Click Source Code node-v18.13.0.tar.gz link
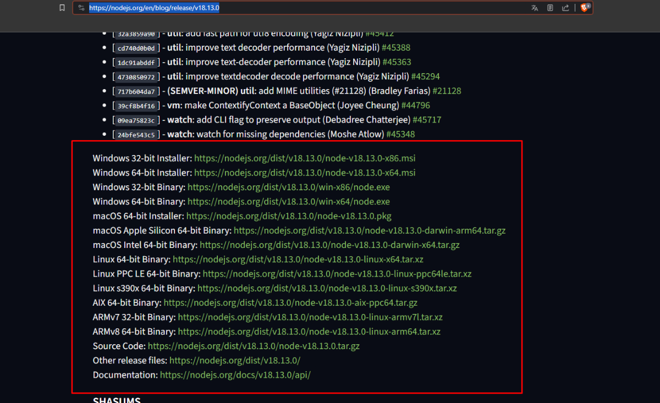 (x=254, y=346)
